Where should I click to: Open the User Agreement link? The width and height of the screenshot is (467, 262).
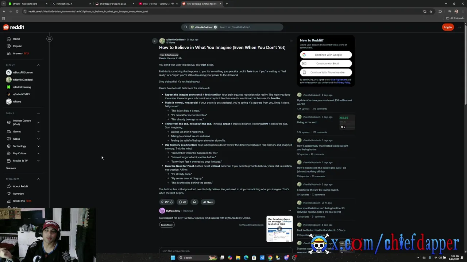[x=339, y=80]
